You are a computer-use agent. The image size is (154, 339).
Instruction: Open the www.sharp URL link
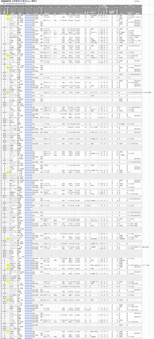[x=28, y=318]
